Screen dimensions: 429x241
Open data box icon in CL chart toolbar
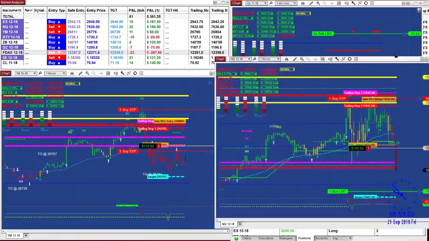point(339,3)
